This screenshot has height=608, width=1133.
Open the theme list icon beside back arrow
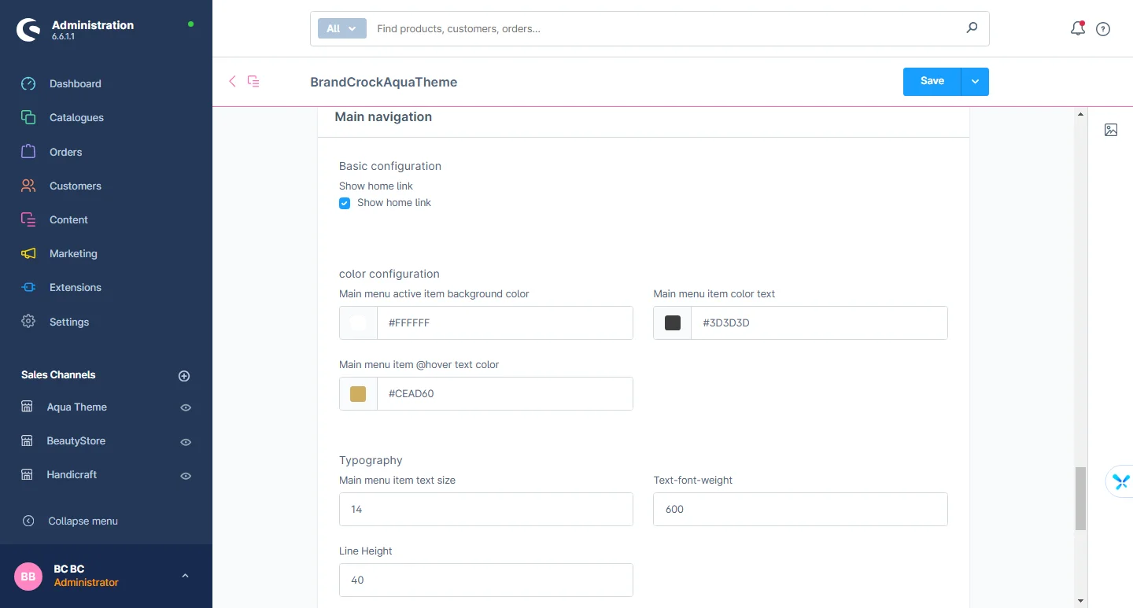coord(253,81)
